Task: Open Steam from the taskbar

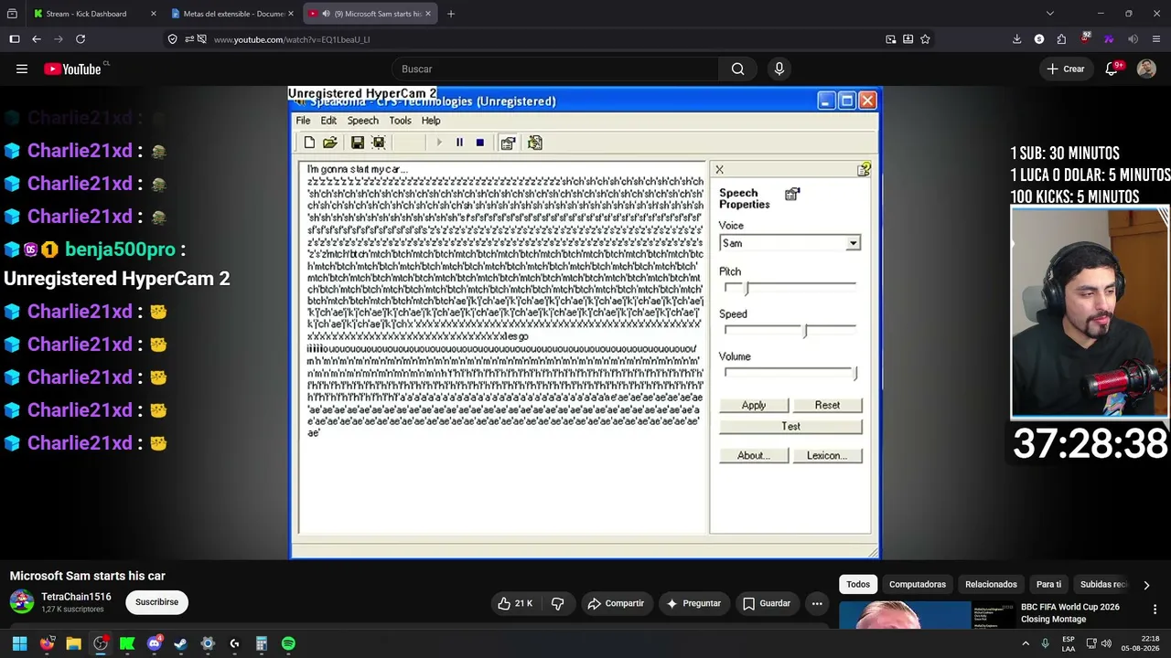Action: (x=180, y=643)
